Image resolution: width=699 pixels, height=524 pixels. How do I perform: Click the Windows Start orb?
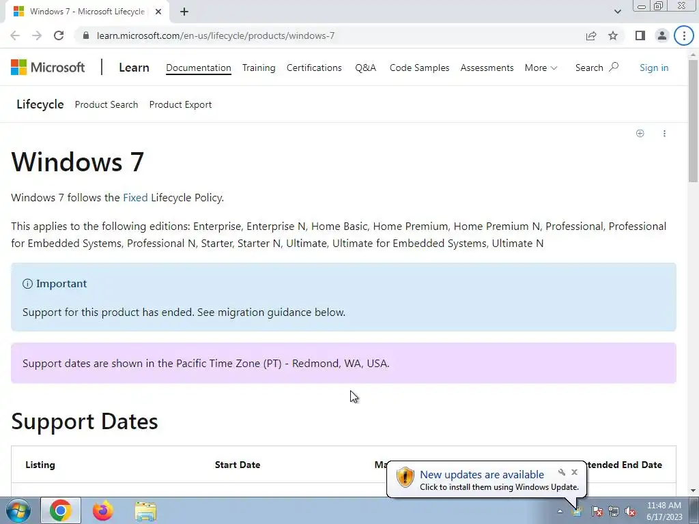(x=18, y=510)
